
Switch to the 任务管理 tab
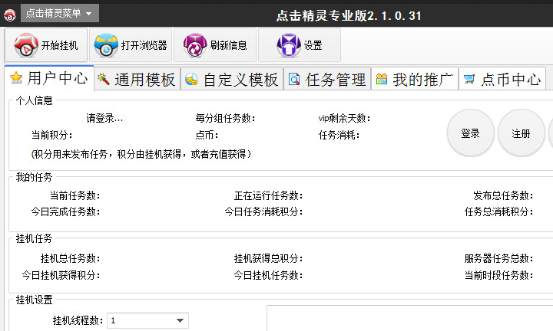click(x=327, y=79)
